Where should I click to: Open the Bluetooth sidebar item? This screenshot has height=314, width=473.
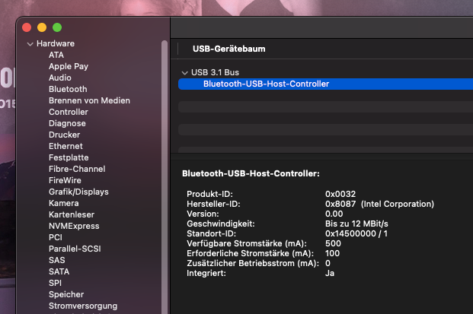point(68,89)
